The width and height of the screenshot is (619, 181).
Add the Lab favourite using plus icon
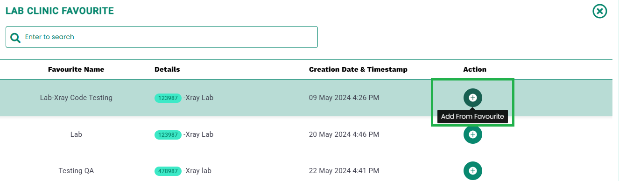click(x=472, y=134)
